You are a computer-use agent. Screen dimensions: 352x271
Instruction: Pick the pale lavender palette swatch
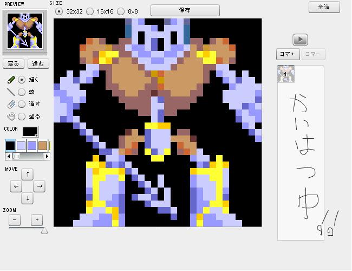21,145
